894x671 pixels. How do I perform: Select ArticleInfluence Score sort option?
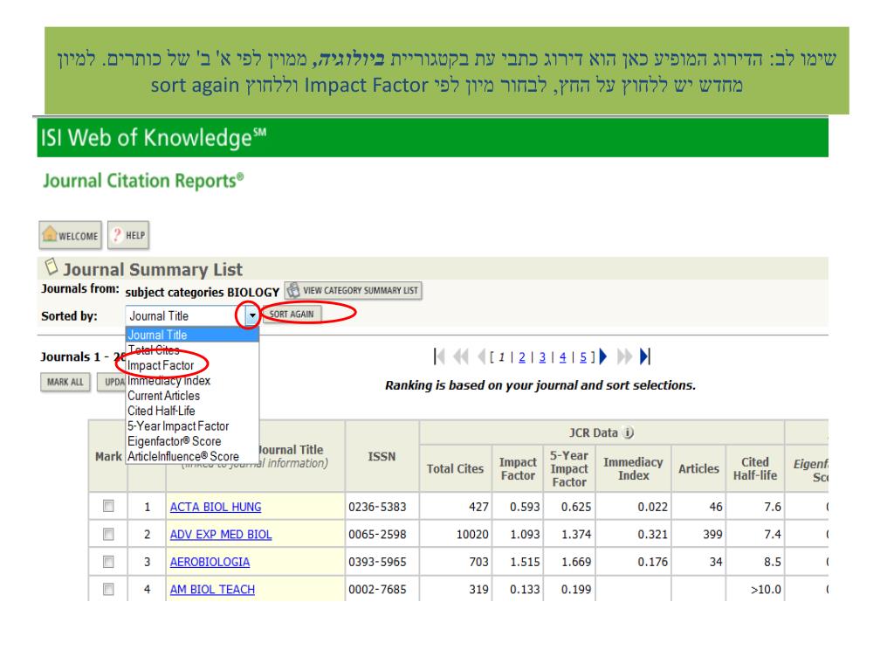[x=192, y=456]
